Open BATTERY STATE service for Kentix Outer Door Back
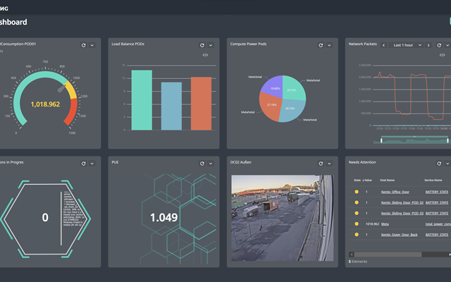Screen dimensions: 451x282 pyautogui.click(x=437, y=235)
